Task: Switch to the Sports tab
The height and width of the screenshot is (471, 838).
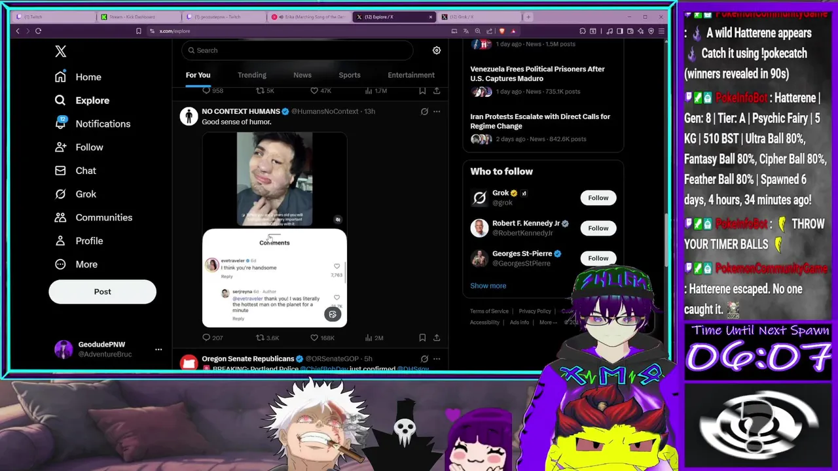Action: (x=350, y=75)
